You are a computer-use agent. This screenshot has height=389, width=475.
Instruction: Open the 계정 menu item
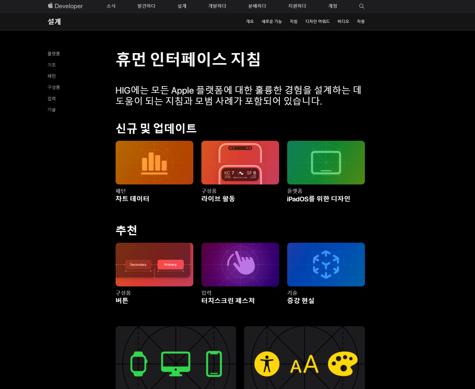click(333, 6)
